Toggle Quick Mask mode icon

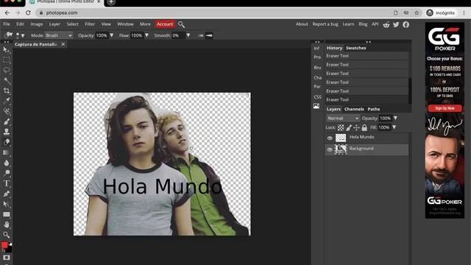(7, 258)
